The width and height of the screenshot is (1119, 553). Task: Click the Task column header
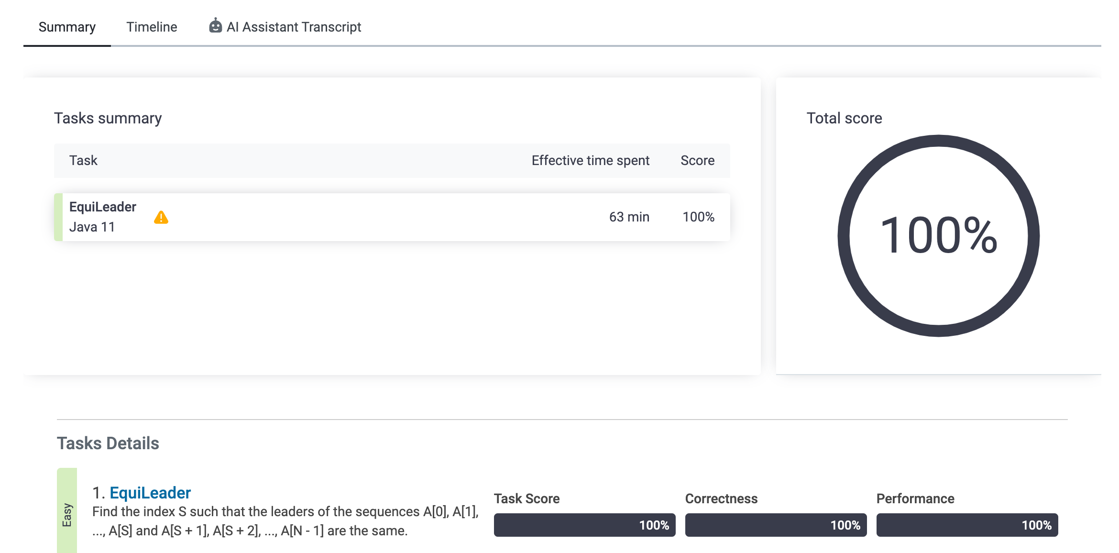83,161
